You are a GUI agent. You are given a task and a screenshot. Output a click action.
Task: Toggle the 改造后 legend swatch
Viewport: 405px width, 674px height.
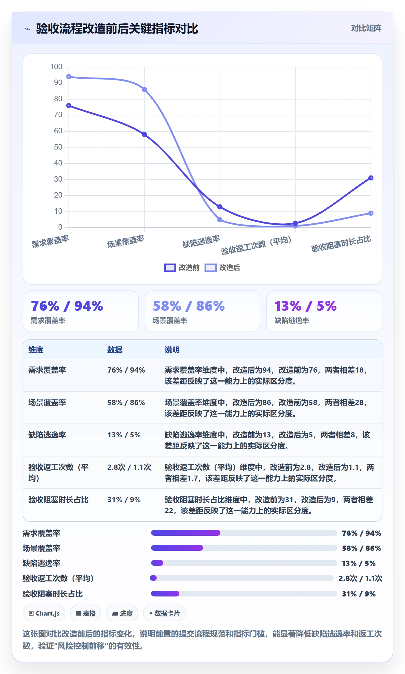tap(210, 268)
